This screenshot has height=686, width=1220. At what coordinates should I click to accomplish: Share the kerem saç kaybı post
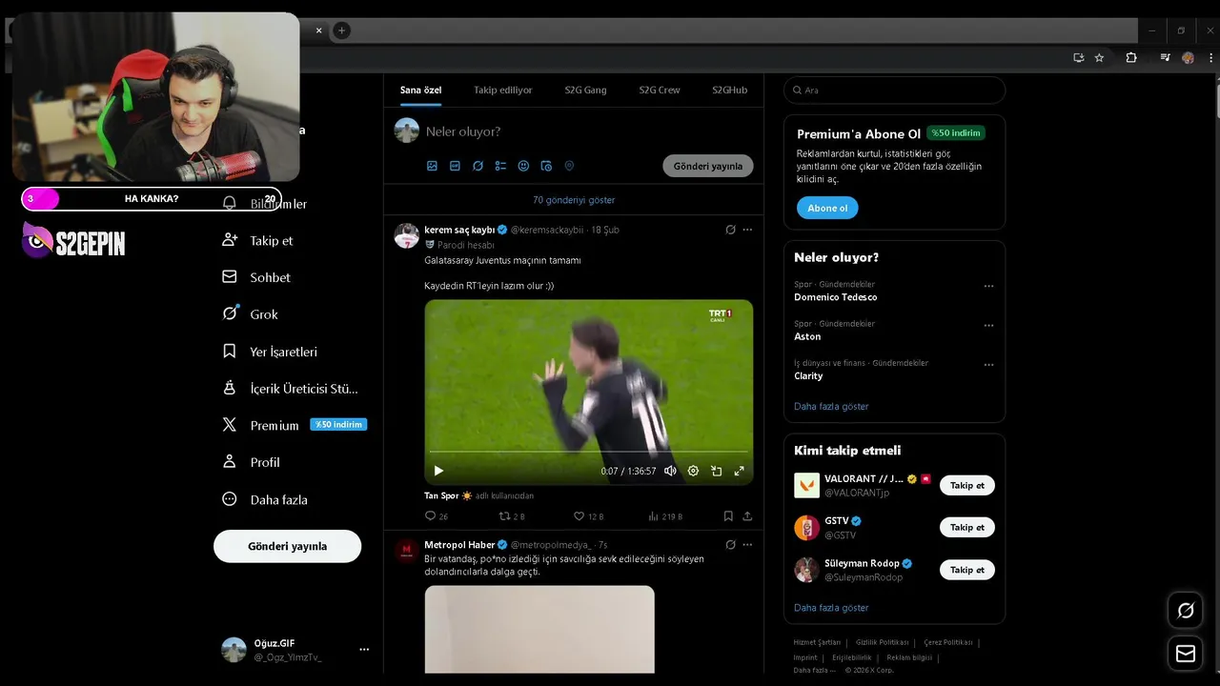tap(747, 516)
